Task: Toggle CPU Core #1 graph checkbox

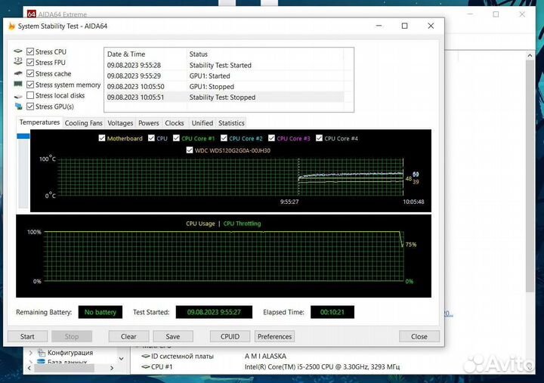Action: coord(176,138)
